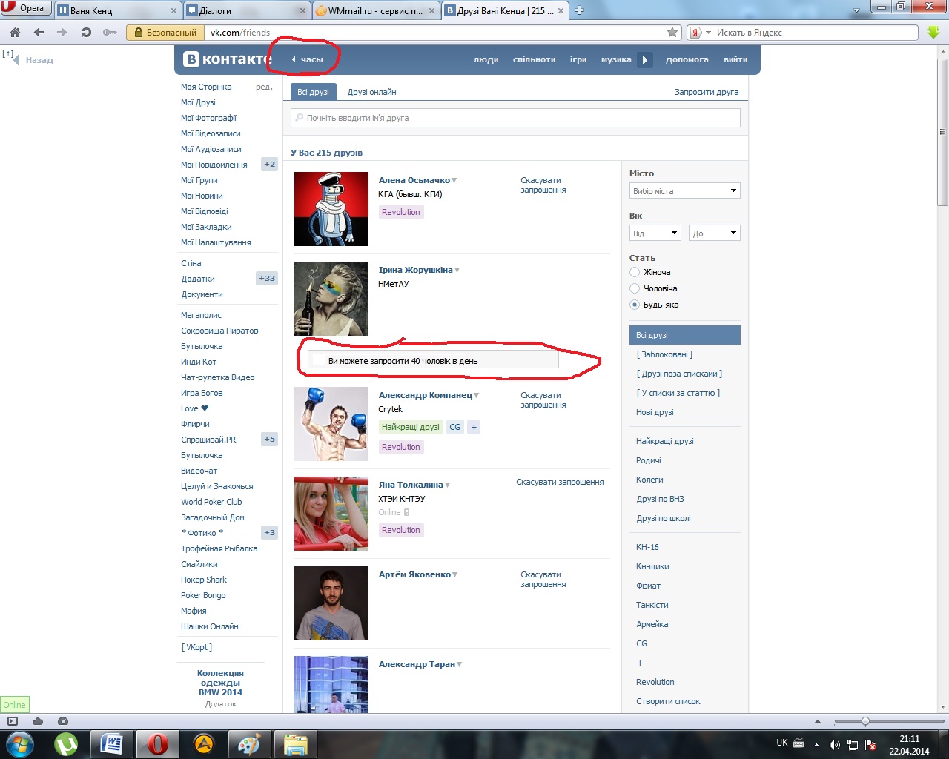Click the Запросити друга link
This screenshot has height=759, width=949.
tap(707, 92)
